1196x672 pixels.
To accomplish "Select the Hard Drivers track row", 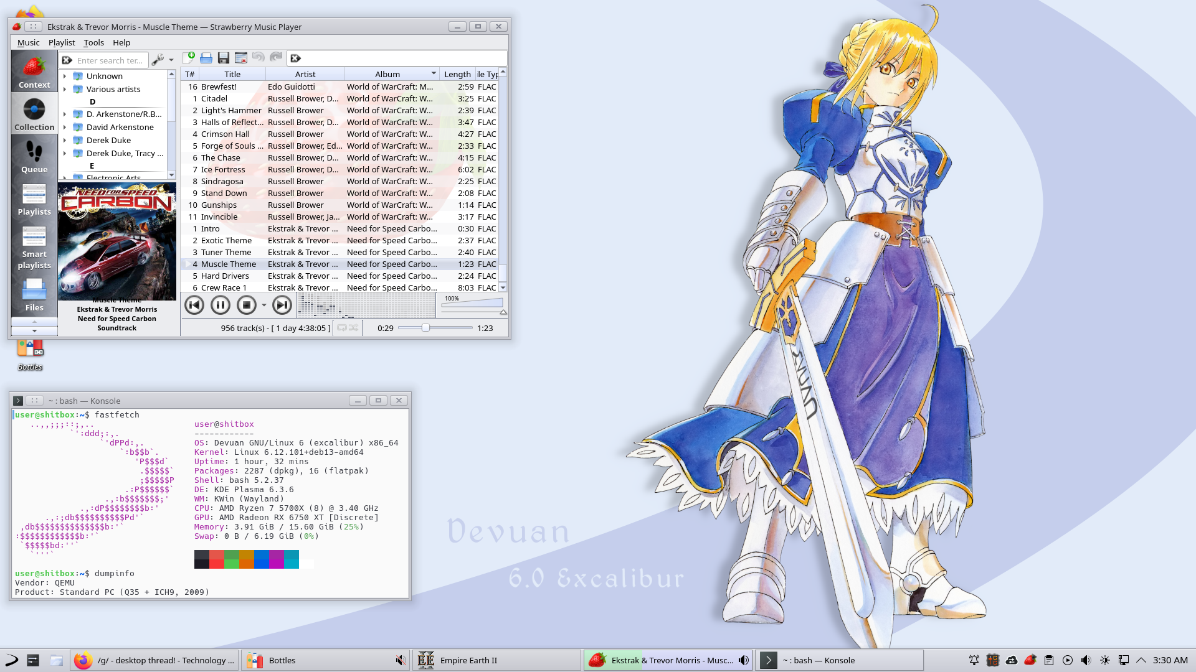I will pos(340,276).
